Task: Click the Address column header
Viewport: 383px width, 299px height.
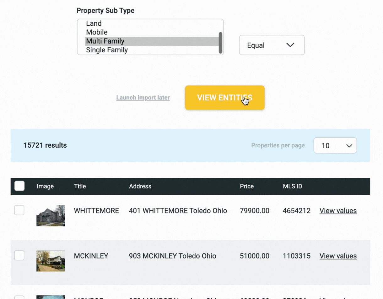Action: (x=140, y=186)
